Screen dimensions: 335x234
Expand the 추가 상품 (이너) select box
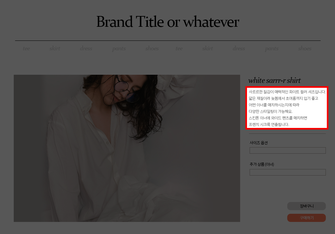click(x=288, y=172)
